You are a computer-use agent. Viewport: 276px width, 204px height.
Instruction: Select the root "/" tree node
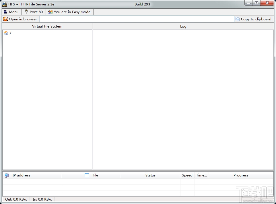click(10, 33)
